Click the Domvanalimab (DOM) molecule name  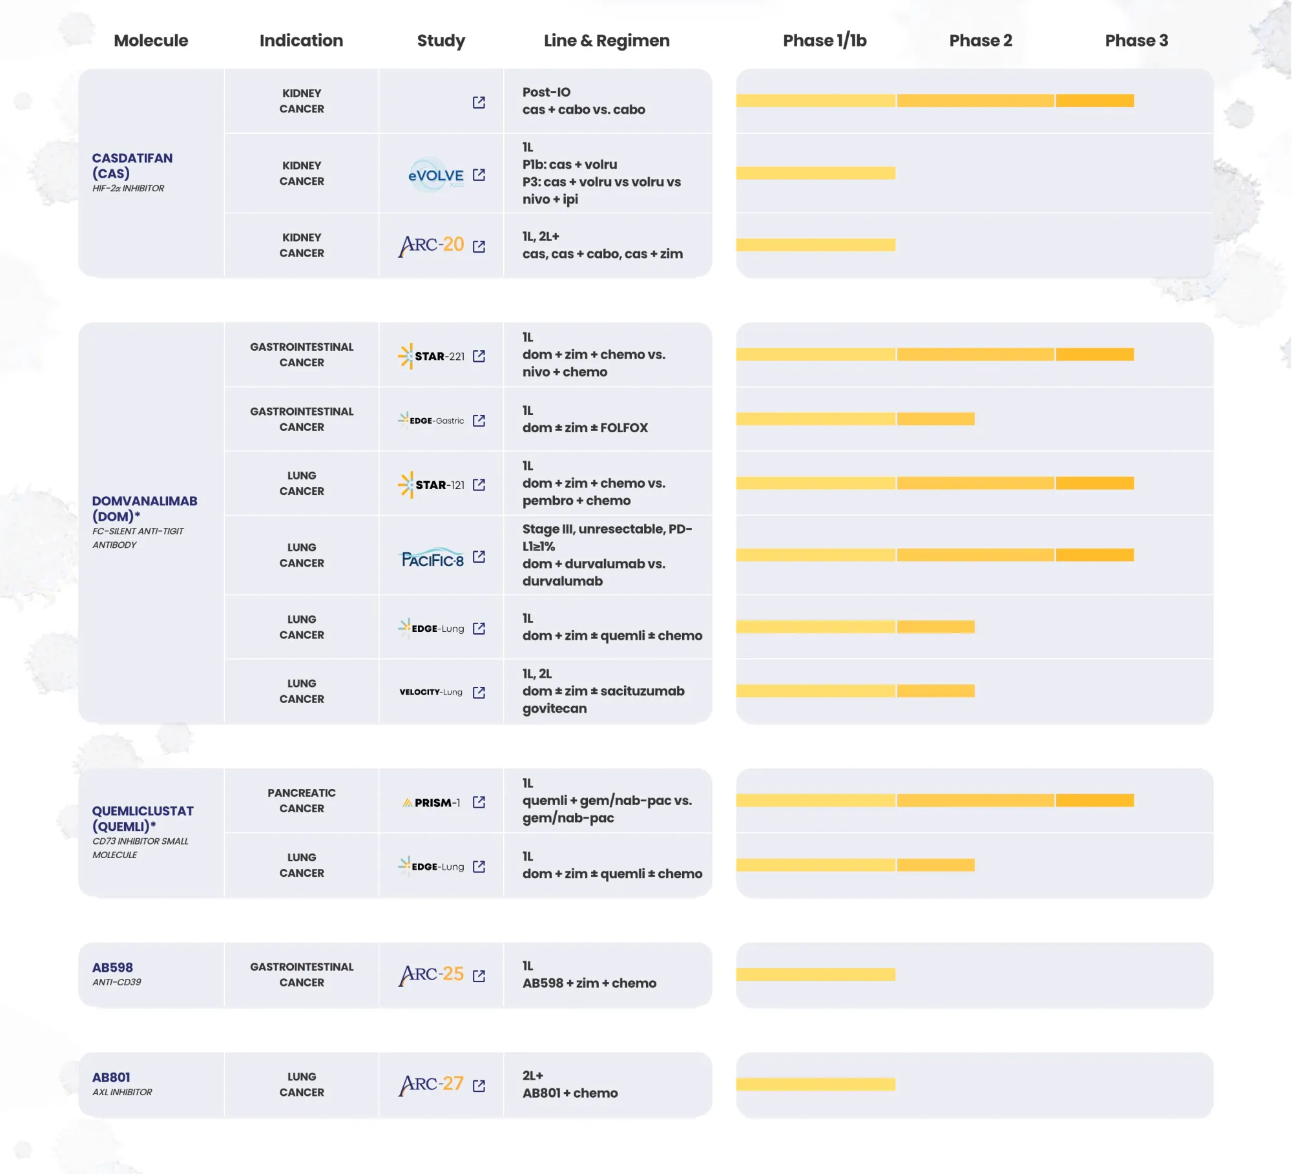coord(144,508)
